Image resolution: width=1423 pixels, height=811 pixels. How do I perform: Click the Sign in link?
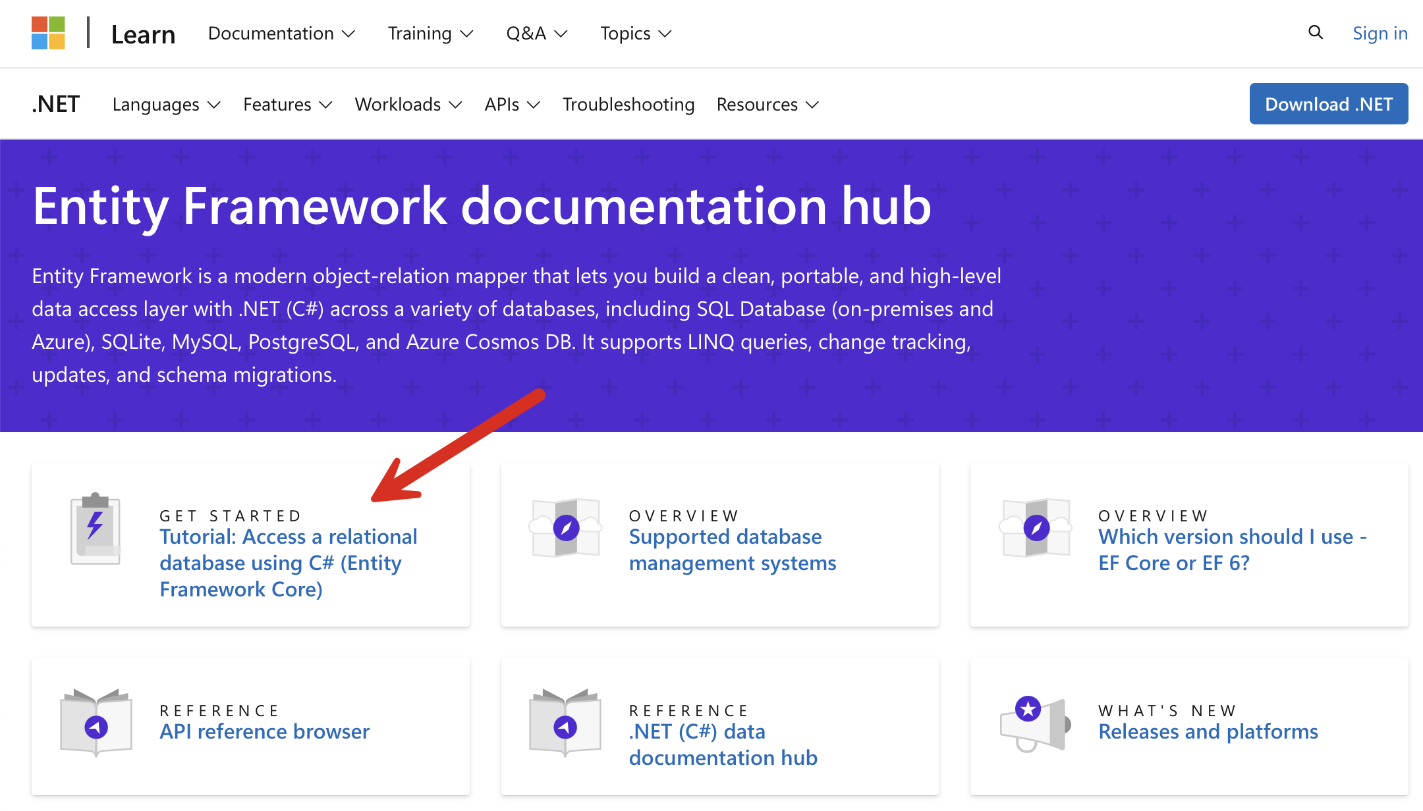[1380, 34]
